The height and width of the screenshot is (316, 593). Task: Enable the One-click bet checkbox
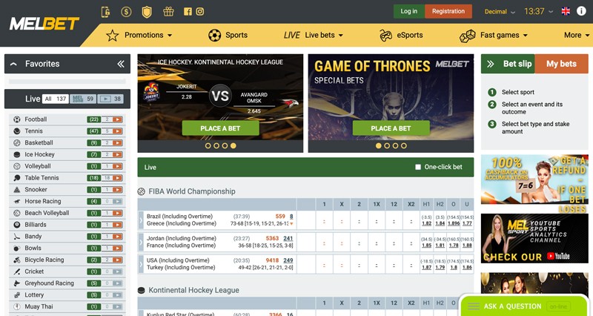point(418,167)
